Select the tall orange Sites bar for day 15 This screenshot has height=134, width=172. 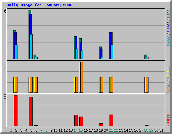[x=82, y=77]
